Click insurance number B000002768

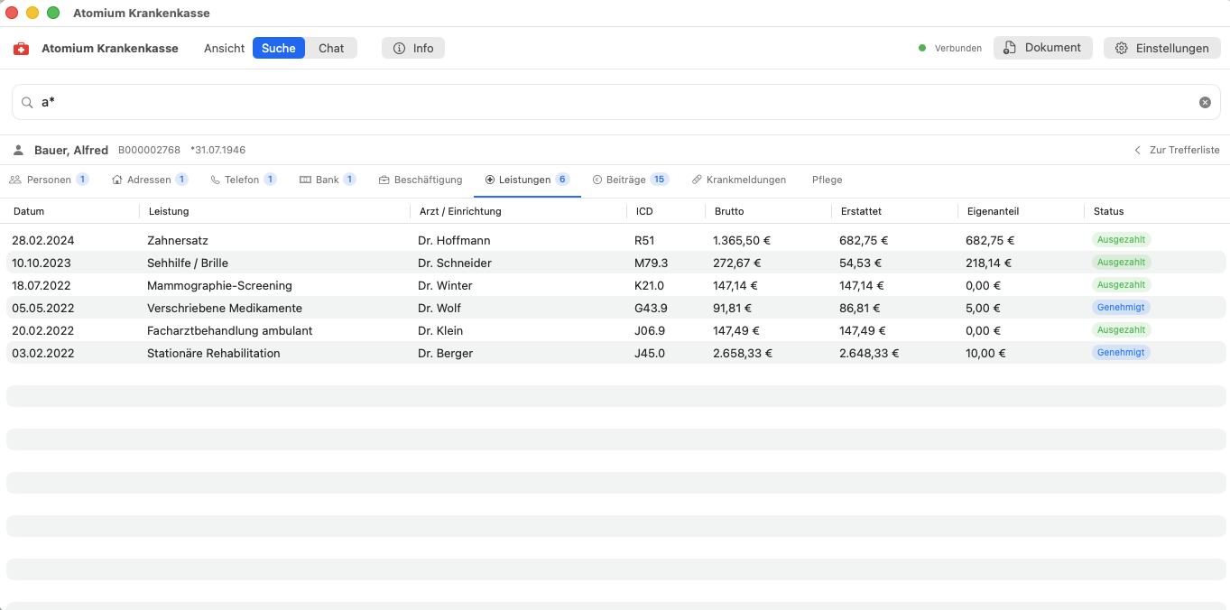coord(150,150)
